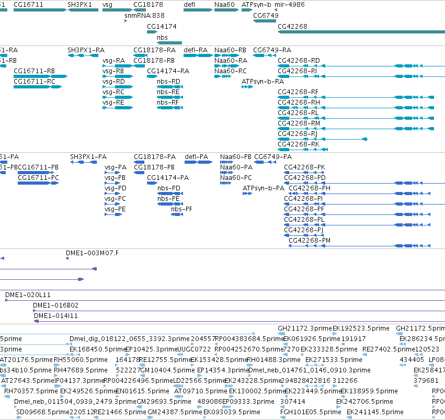Open transcript CG42268-RH label
Image resolution: width=445 pixels, height=420 pixels.
point(299,103)
